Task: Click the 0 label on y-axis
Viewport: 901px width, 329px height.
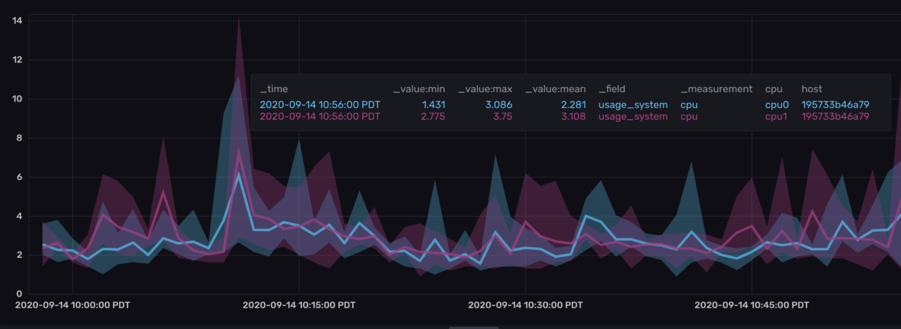Action: [x=19, y=294]
